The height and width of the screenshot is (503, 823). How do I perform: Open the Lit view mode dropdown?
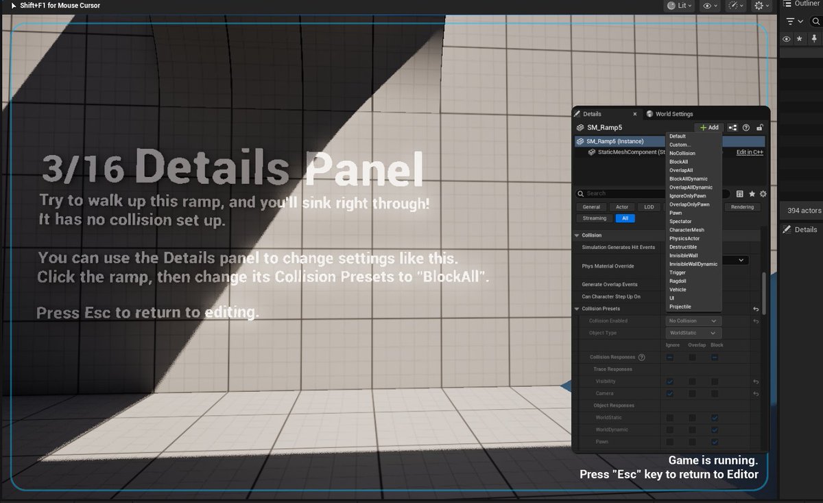[x=680, y=5]
